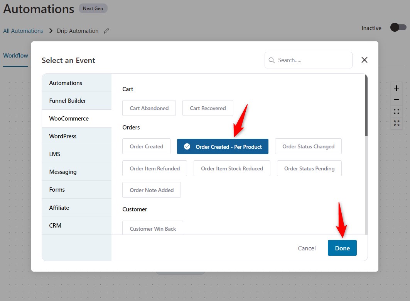Zoom out with the minus canvas control

point(397,100)
